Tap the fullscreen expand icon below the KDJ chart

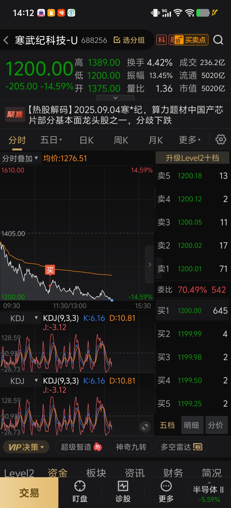coord(145,427)
